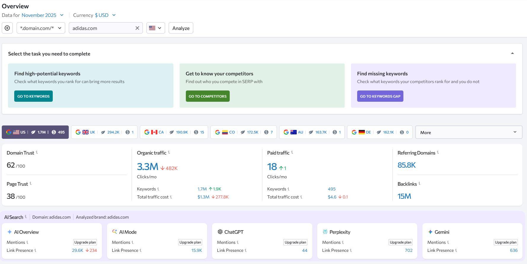This screenshot has width=527, height=264.
Task: Select the DE Google database tab
Action: pyautogui.click(x=380, y=132)
